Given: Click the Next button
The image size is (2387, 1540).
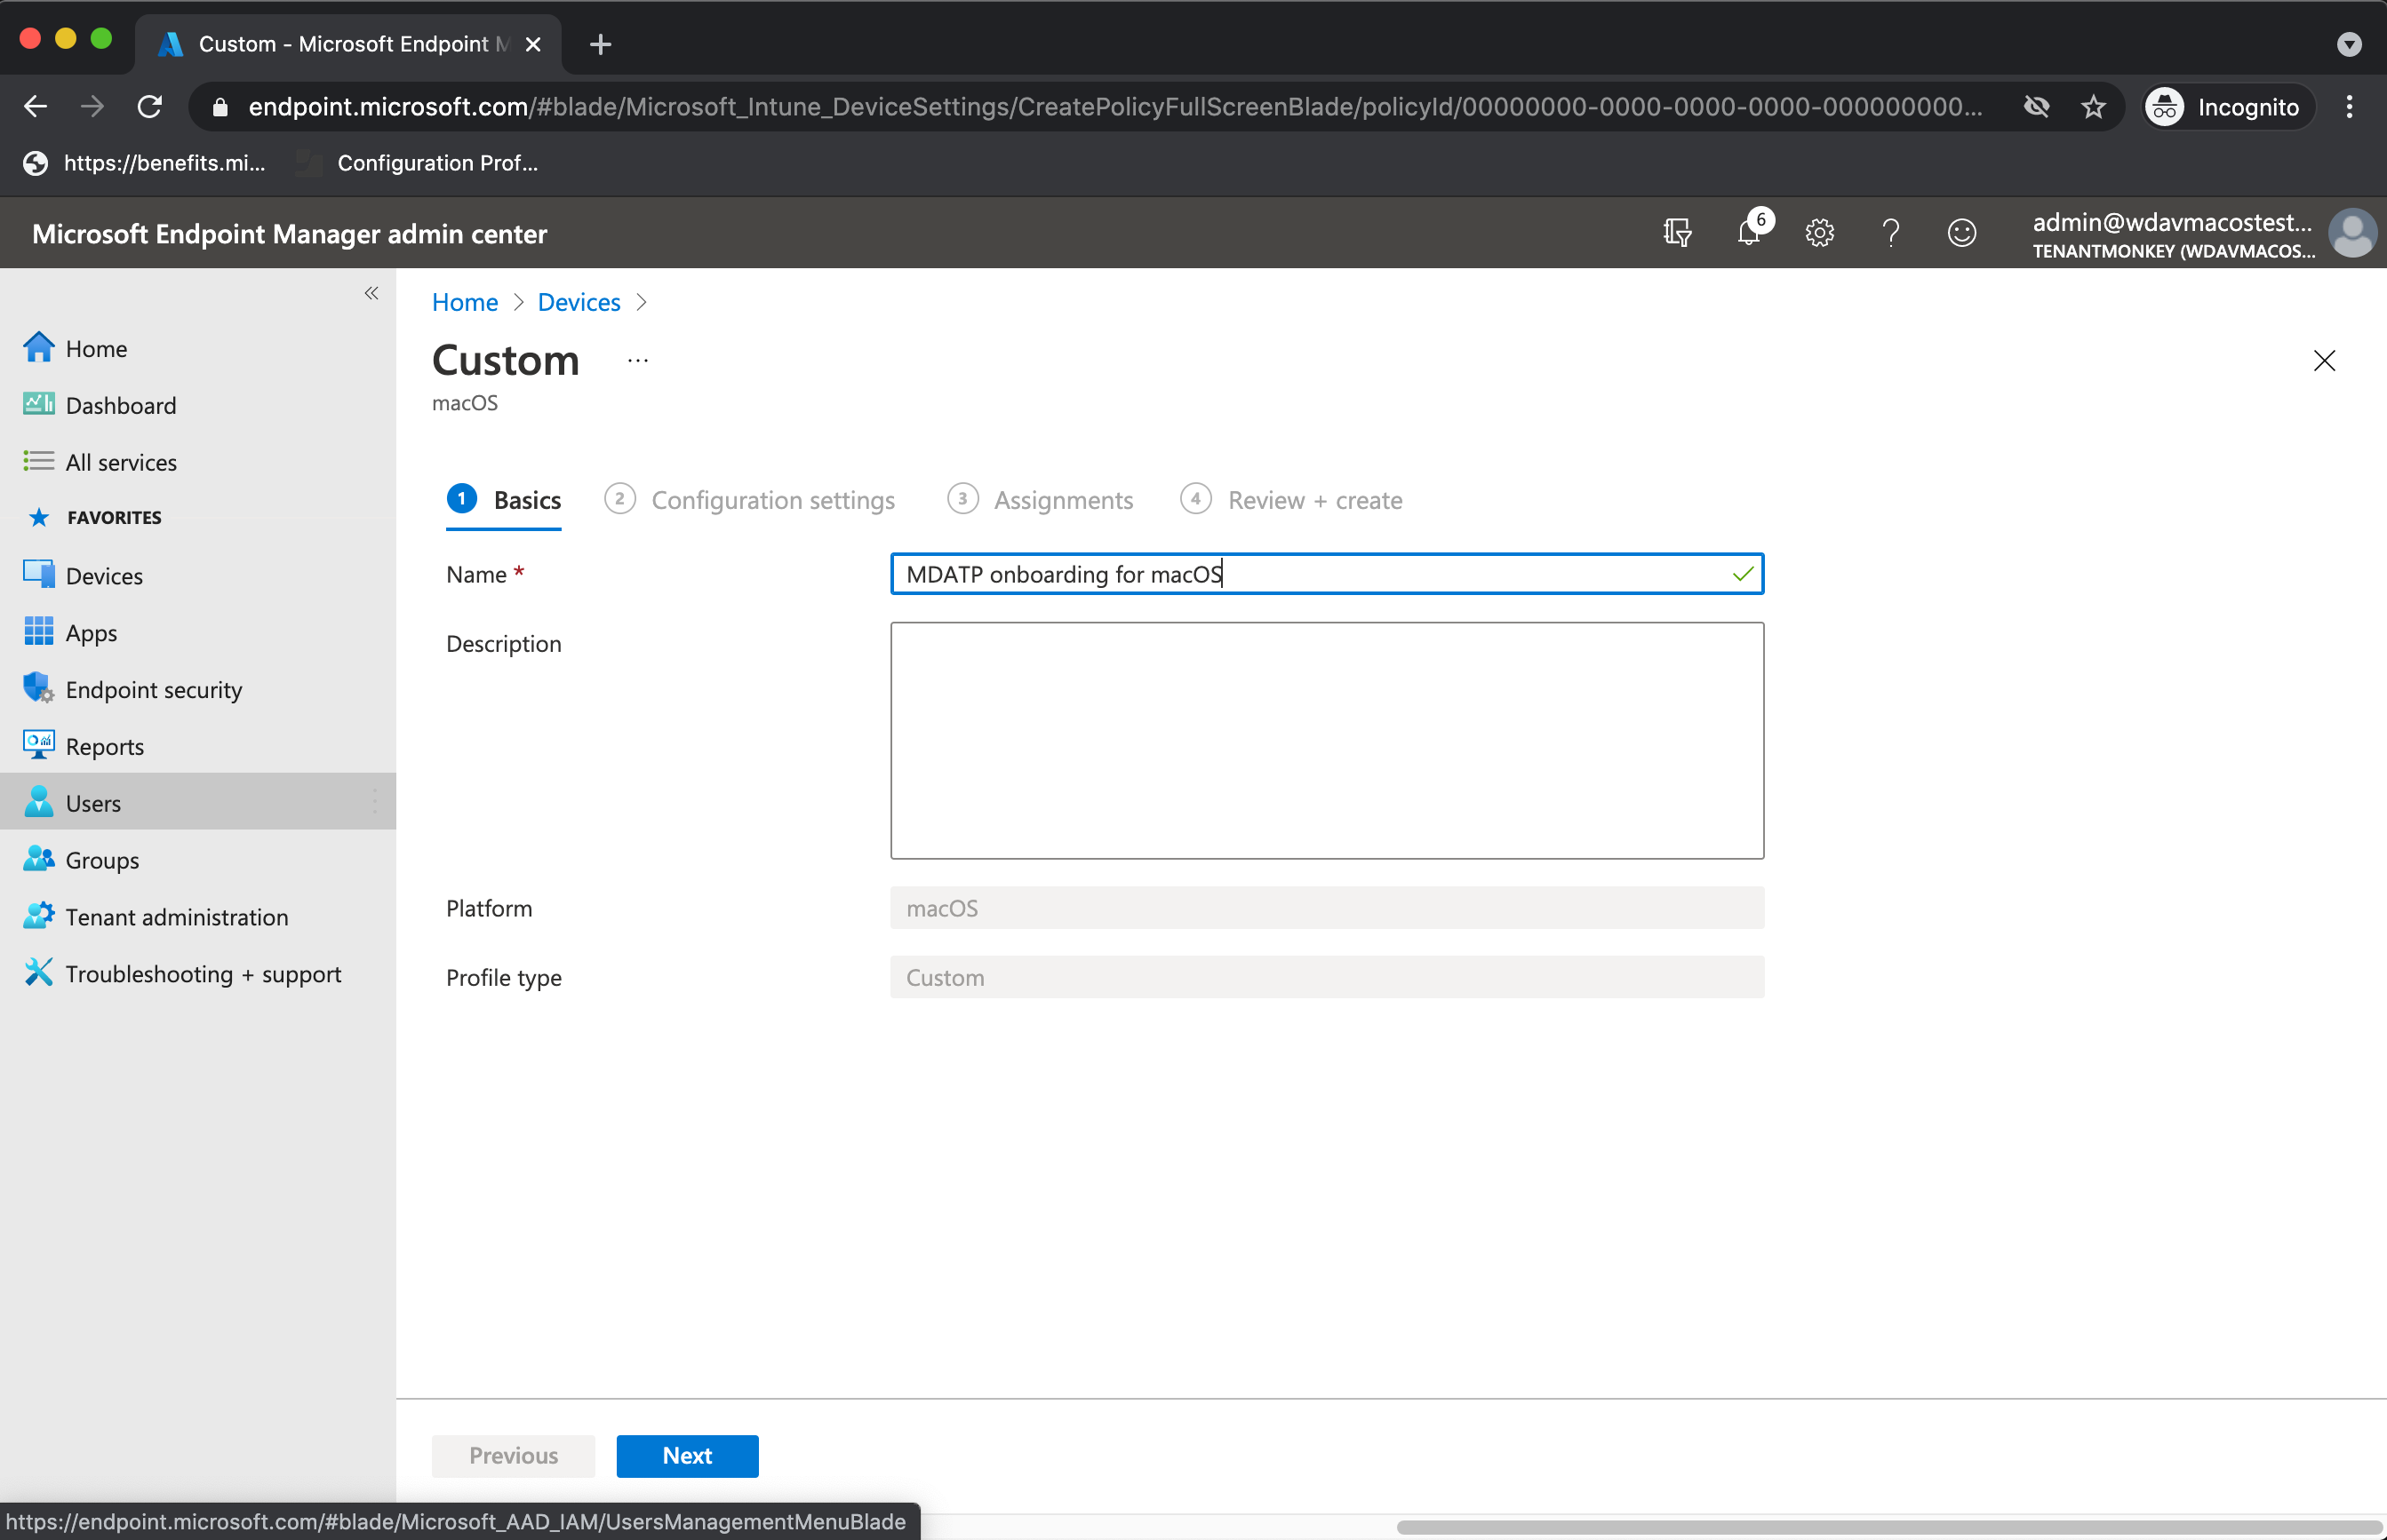Looking at the screenshot, I should pos(687,1456).
